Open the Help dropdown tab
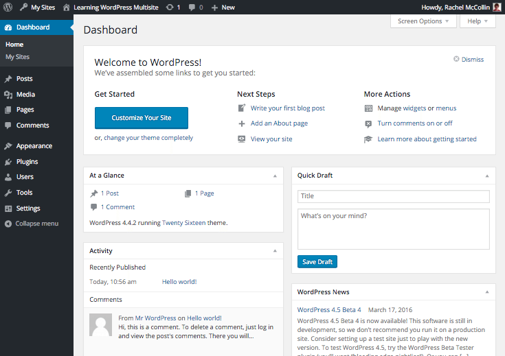The height and width of the screenshot is (356, 505). point(478,21)
